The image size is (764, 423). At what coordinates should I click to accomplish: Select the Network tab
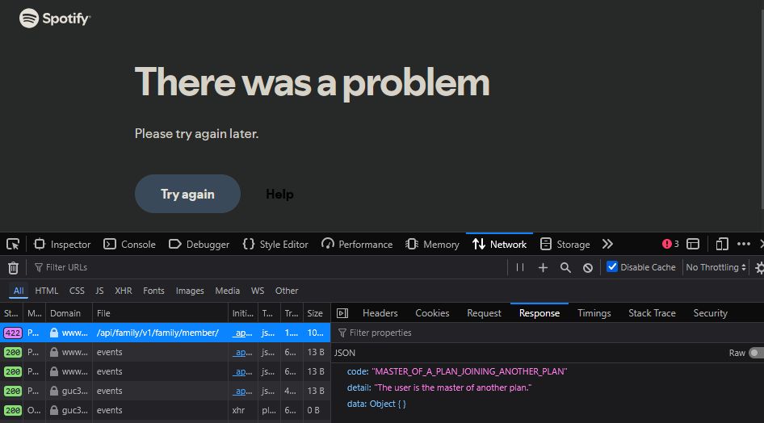tap(499, 244)
